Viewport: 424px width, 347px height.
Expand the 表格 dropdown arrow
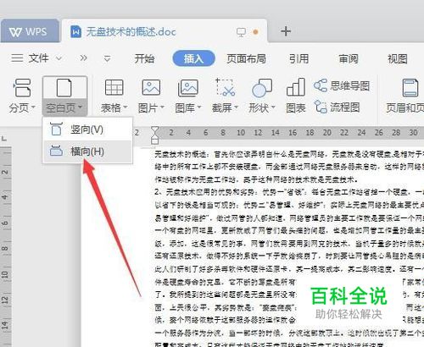[125, 107]
